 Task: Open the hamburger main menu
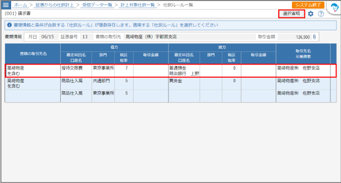click(x=6, y=5)
